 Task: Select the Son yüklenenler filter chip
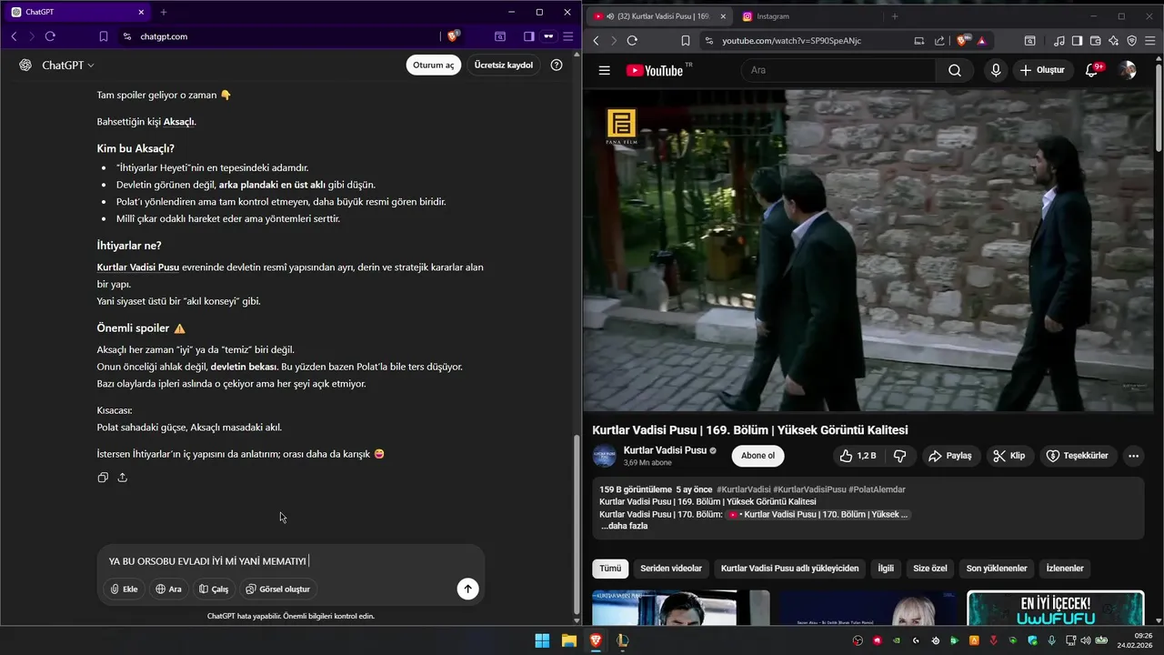(997, 569)
